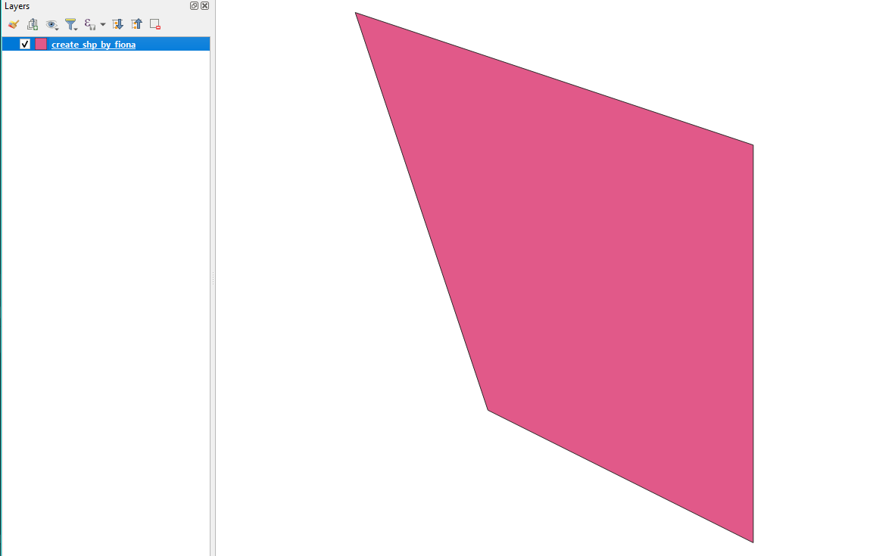Float the Layers panel using the dock button

(x=194, y=5)
